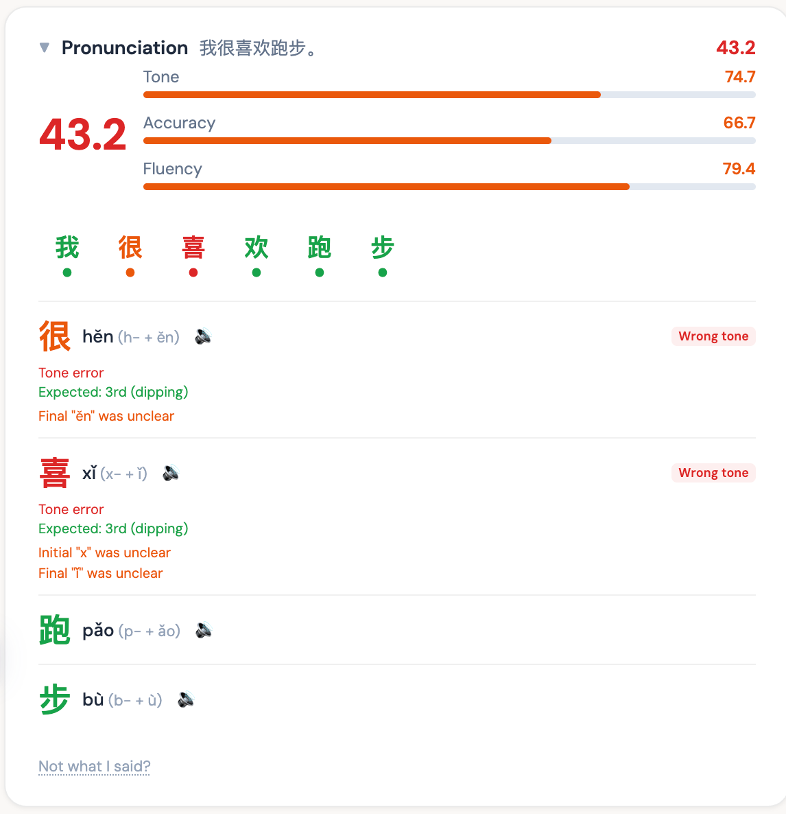
Task: Click the 'Wrong tone' badge for 很
Action: pyautogui.click(x=713, y=336)
